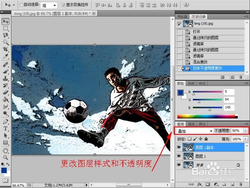The width and height of the screenshot is (250, 188).
Task: Select the Rectangle shape tool
Action: click(x=5, y=142)
